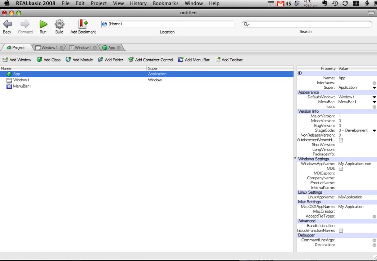Click Add Toolbar in the project toolbar
Viewport: 377px width, 261px height.
pyautogui.click(x=229, y=60)
